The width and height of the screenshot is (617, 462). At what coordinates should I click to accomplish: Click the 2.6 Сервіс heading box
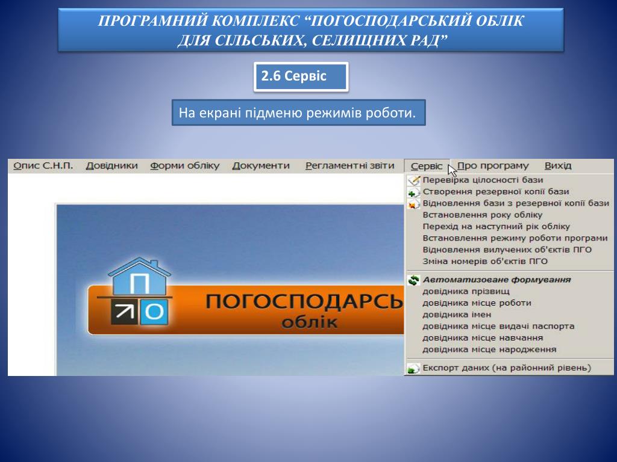pyautogui.click(x=301, y=76)
